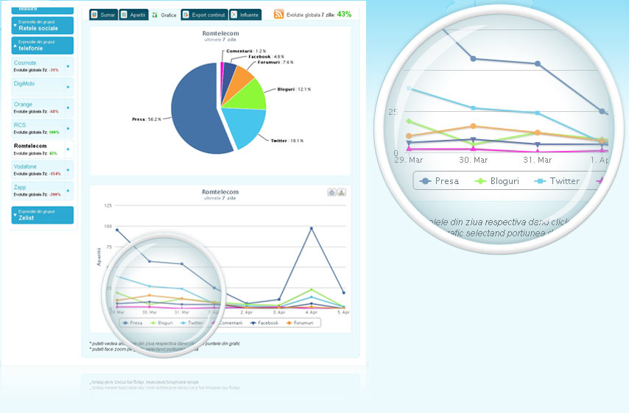Click the Romtelecom title above the pie chart
This screenshot has height=413, width=629.
click(221, 33)
